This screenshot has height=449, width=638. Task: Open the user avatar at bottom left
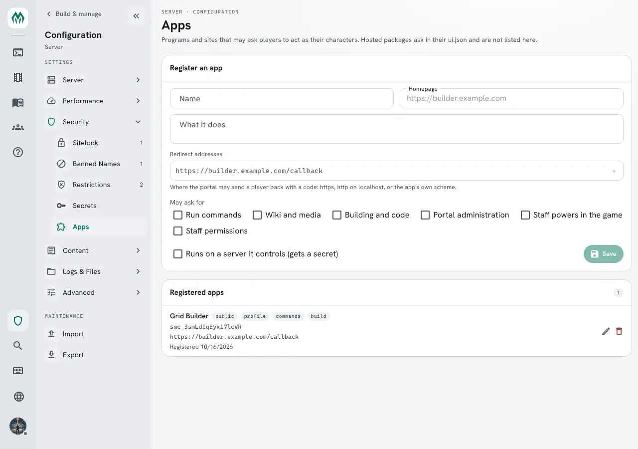[18, 426]
